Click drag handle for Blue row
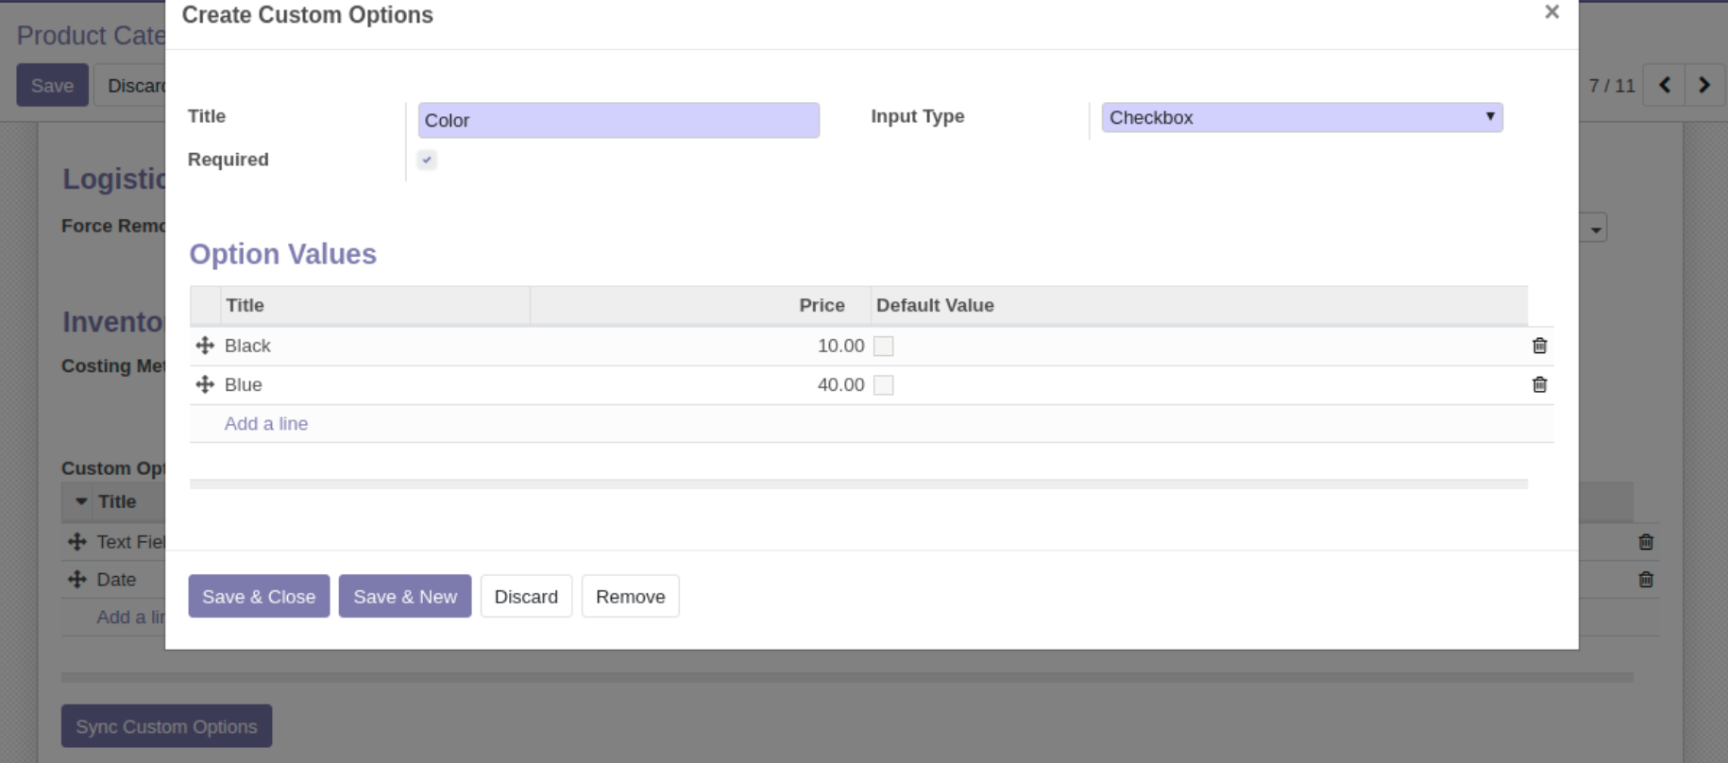 click(x=205, y=384)
